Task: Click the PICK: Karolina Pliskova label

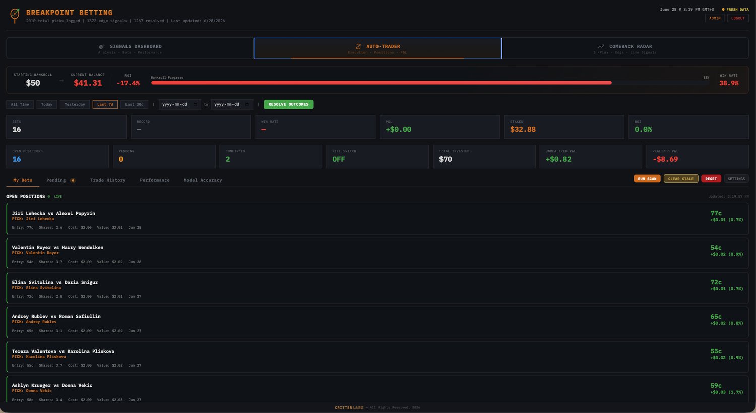Action: [39, 357]
